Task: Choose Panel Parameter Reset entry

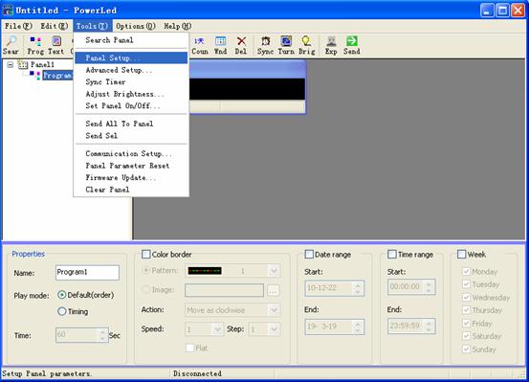Action: pos(131,166)
